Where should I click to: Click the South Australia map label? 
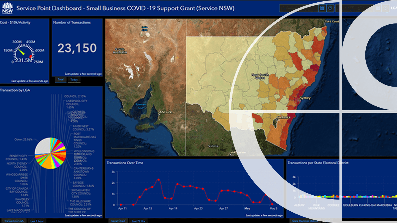(120, 51)
